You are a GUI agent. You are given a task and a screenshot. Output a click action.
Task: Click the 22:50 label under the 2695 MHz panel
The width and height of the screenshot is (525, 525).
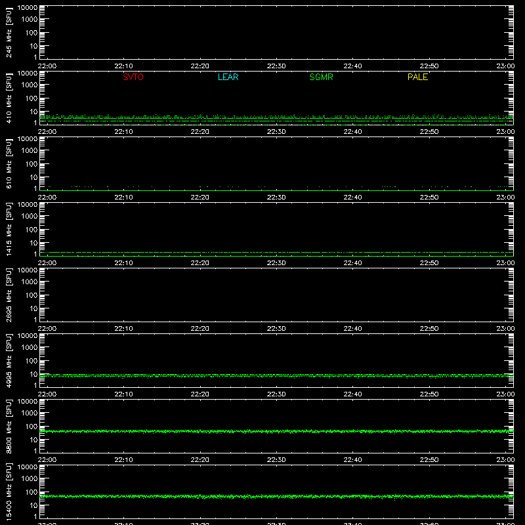tap(429, 329)
